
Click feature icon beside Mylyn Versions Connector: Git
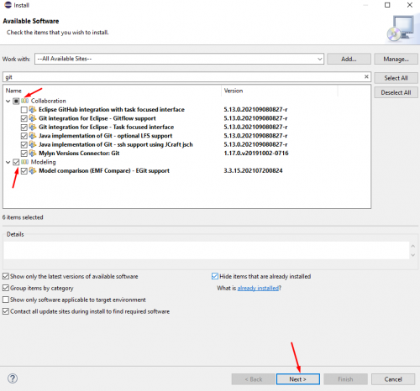[x=33, y=154]
